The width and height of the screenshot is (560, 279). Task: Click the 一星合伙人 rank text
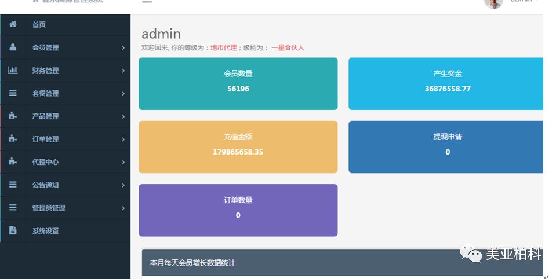[x=288, y=47]
